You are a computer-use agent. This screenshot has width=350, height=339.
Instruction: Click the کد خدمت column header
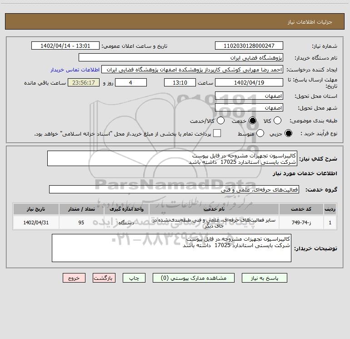click(301, 209)
